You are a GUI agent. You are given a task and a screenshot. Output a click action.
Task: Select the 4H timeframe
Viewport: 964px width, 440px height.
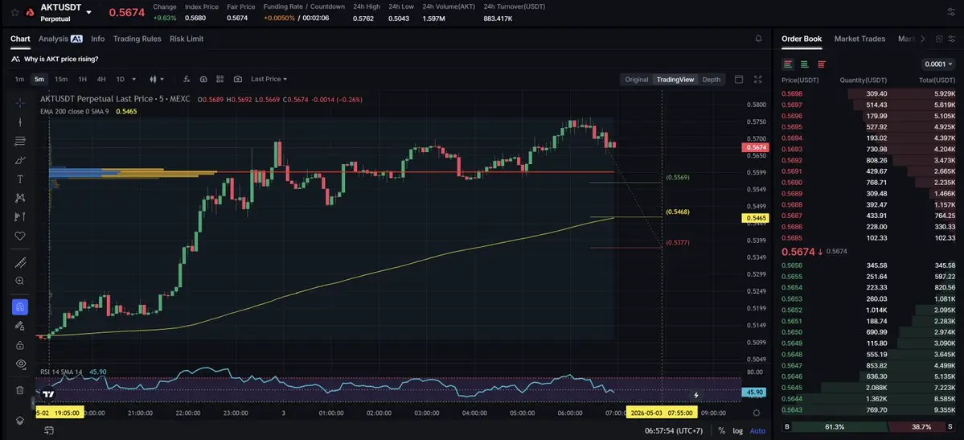pos(101,80)
